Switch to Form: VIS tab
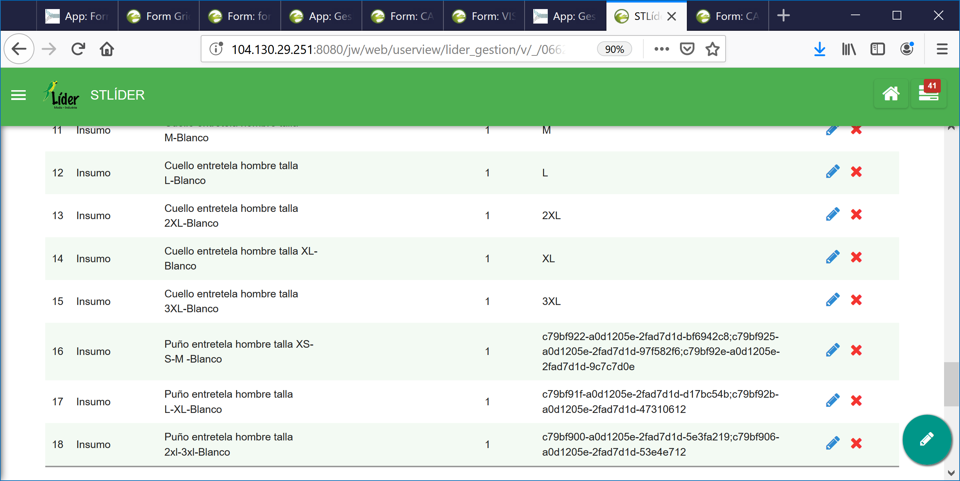The width and height of the screenshot is (960, 481). pos(484,16)
